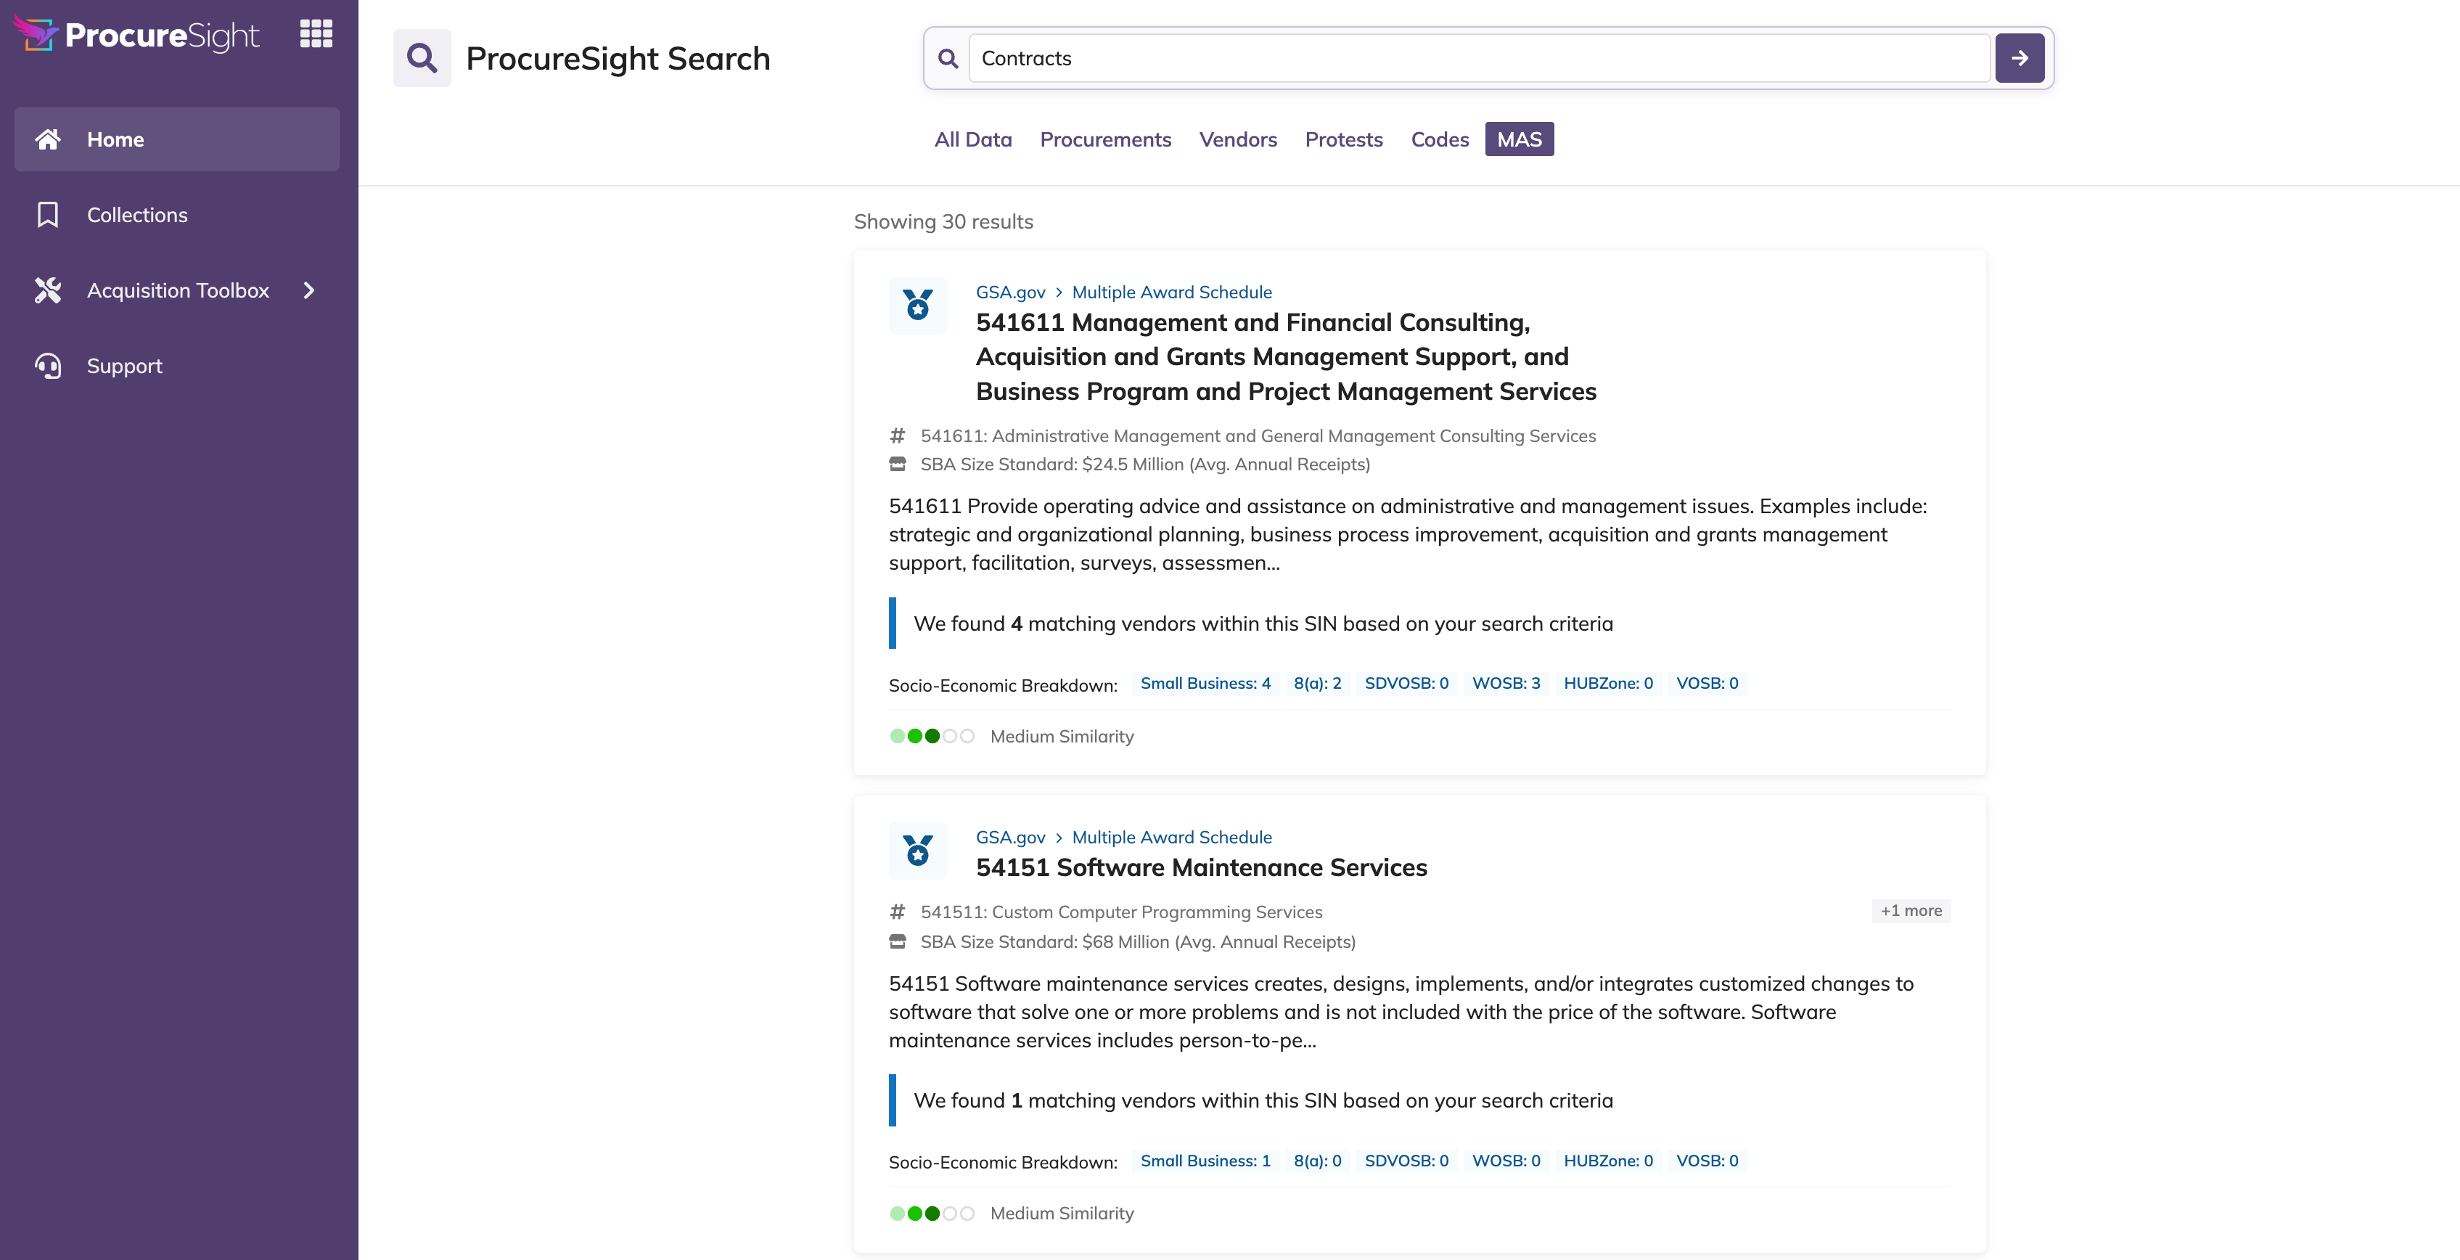Open the 54151 Software Maintenance Services title
The width and height of the screenshot is (2460, 1260).
tap(1202, 867)
